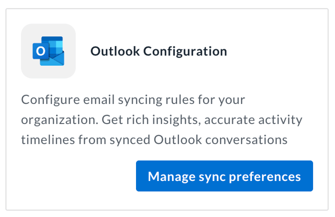
Task: Click the word Manage on the blue button
Action: [171, 176]
